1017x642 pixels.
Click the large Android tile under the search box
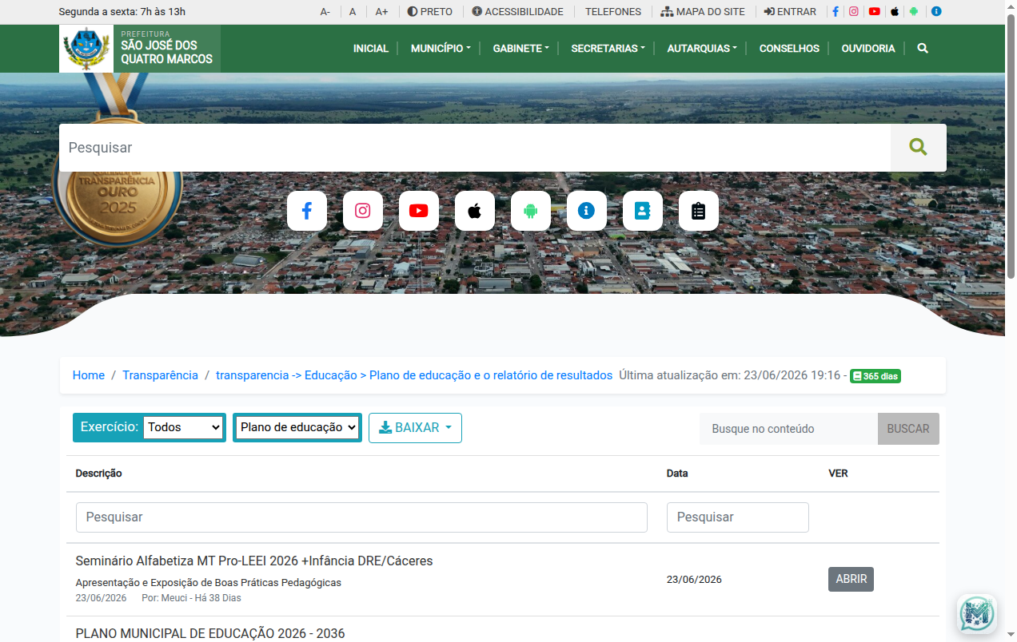click(x=531, y=211)
